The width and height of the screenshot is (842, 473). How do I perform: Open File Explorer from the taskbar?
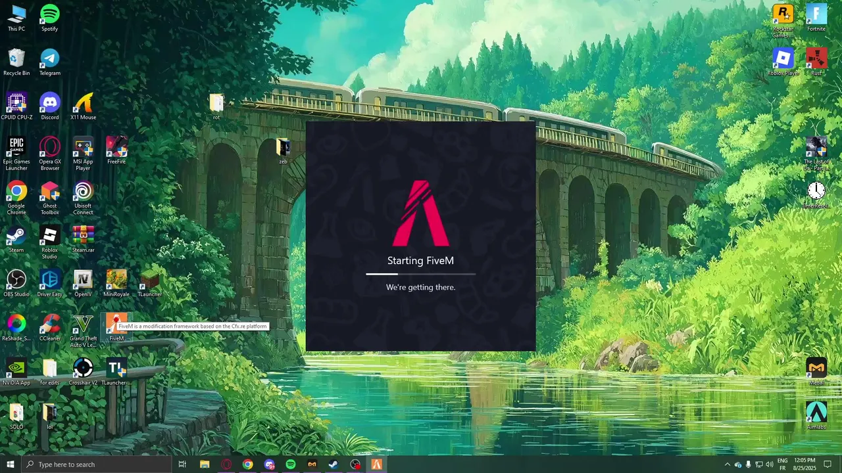click(x=205, y=464)
